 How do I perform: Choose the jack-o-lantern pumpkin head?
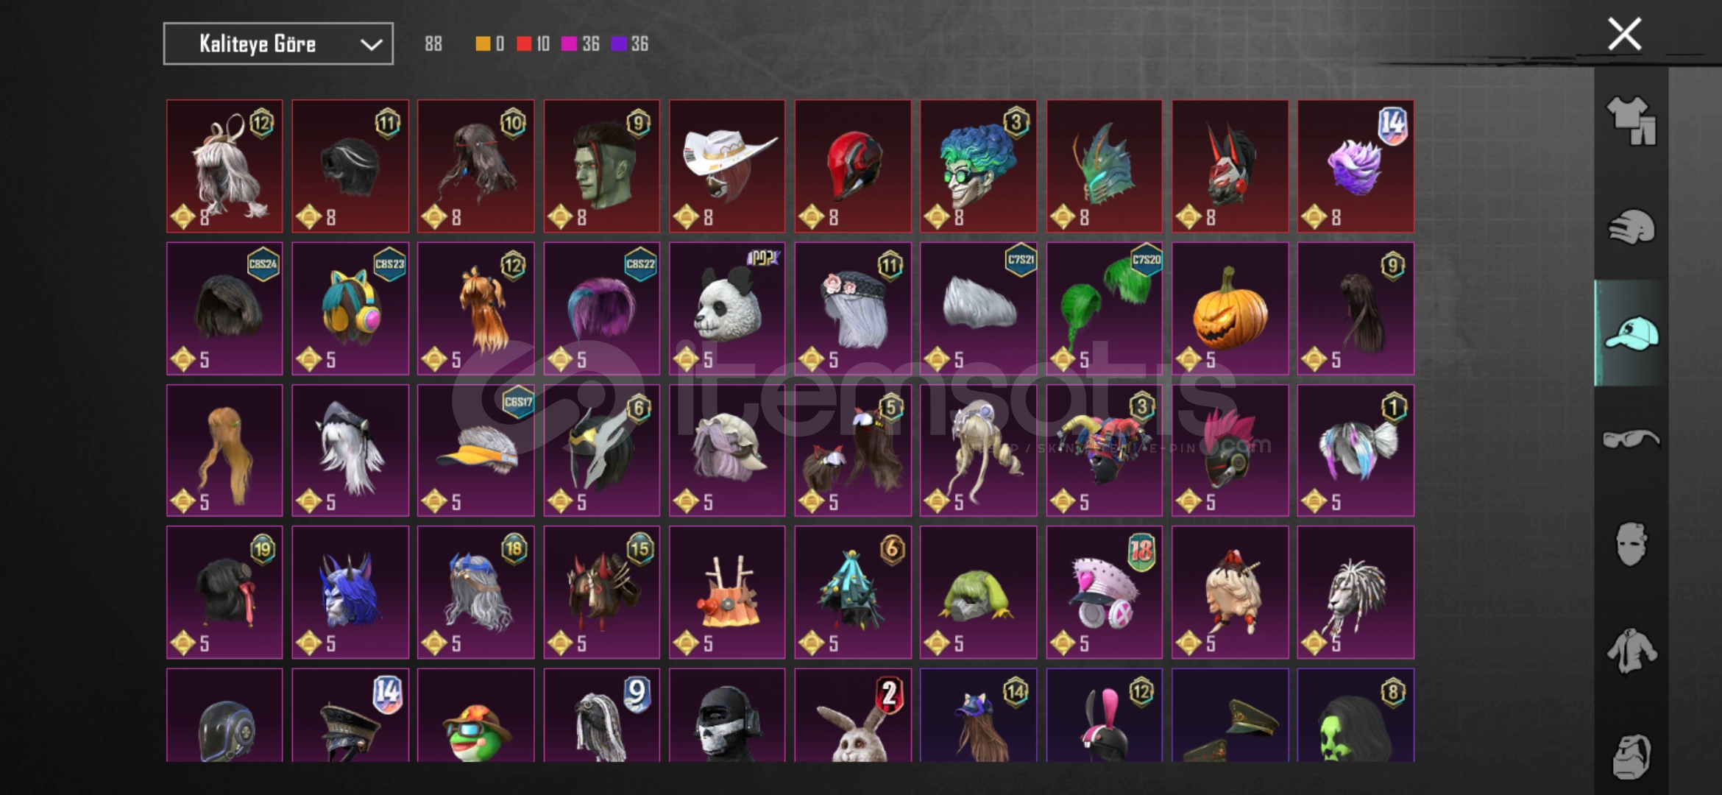click(x=1230, y=308)
